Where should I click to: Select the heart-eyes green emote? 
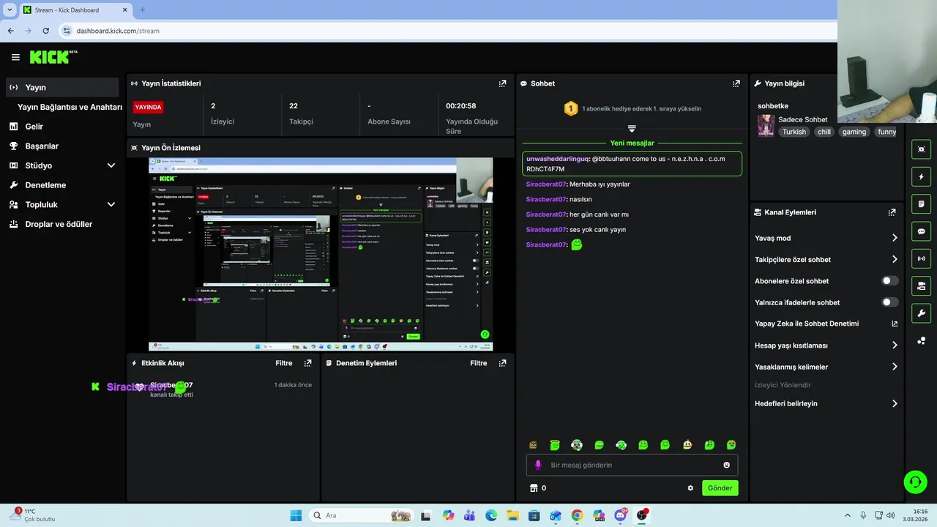(731, 444)
